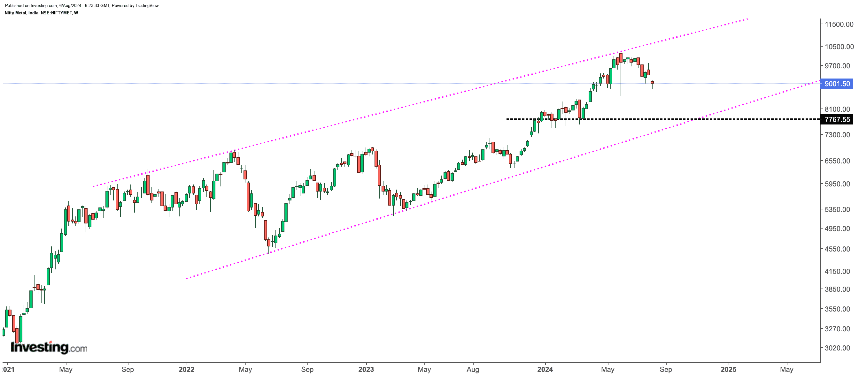The height and width of the screenshot is (376, 859).
Task: Click the 10500.00 price axis label
Action: coord(839,47)
